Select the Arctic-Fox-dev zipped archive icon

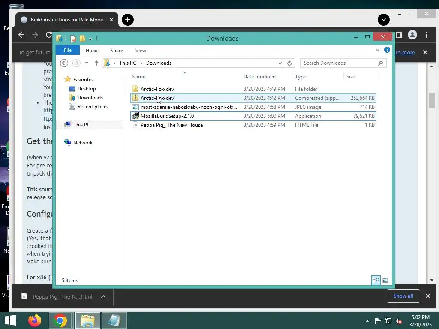coord(135,98)
